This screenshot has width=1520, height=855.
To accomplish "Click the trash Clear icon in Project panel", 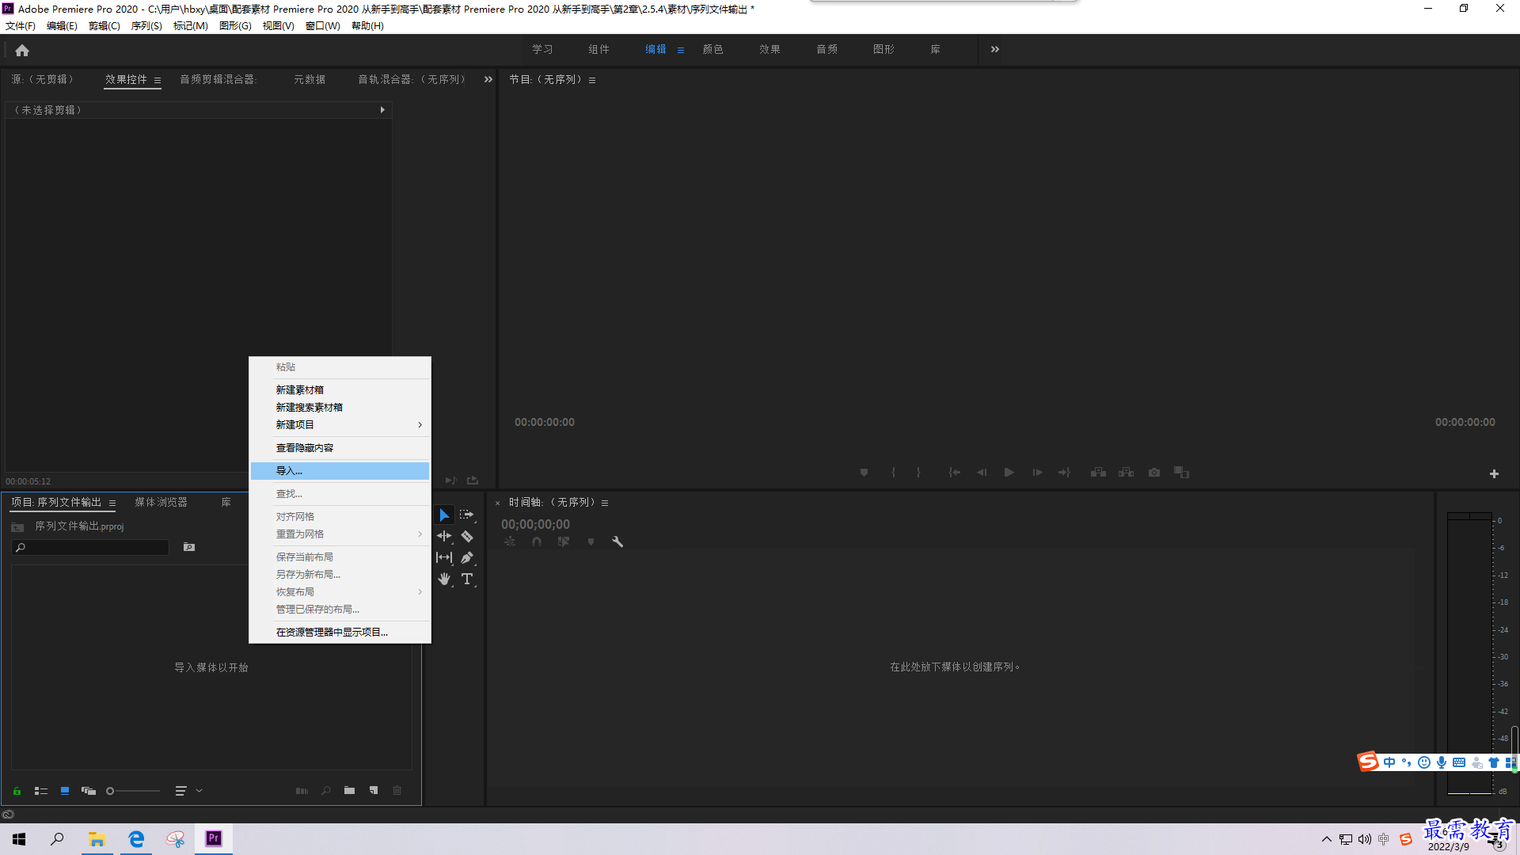I will coord(397,791).
